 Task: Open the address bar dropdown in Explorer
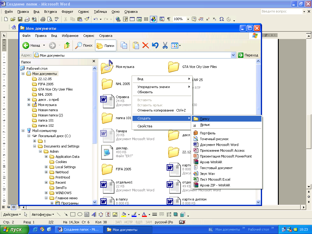click(233, 55)
